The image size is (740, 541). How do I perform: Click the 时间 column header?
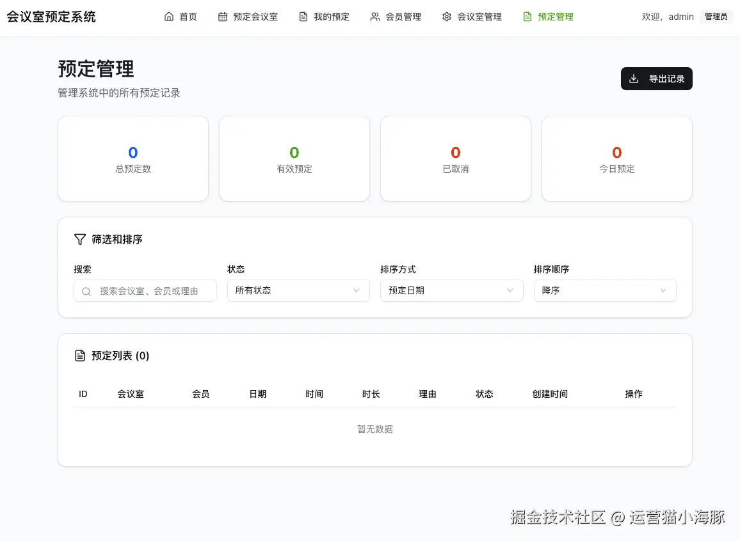pyautogui.click(x=314, y=394)
